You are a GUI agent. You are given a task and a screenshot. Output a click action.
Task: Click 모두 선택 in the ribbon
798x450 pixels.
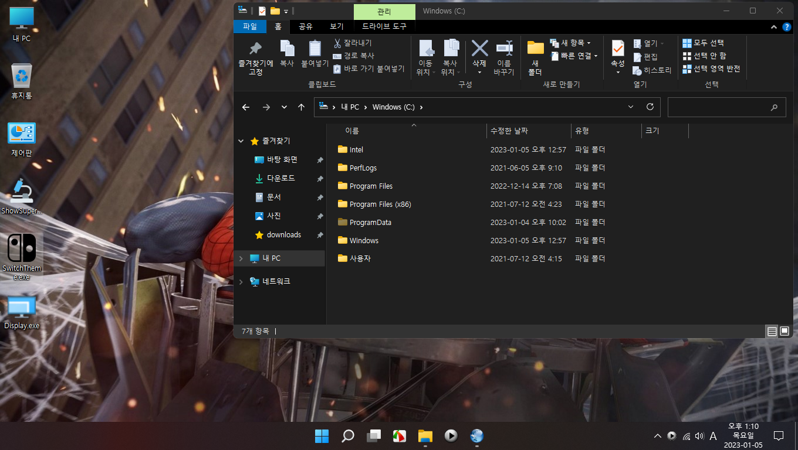pos(703,43)
